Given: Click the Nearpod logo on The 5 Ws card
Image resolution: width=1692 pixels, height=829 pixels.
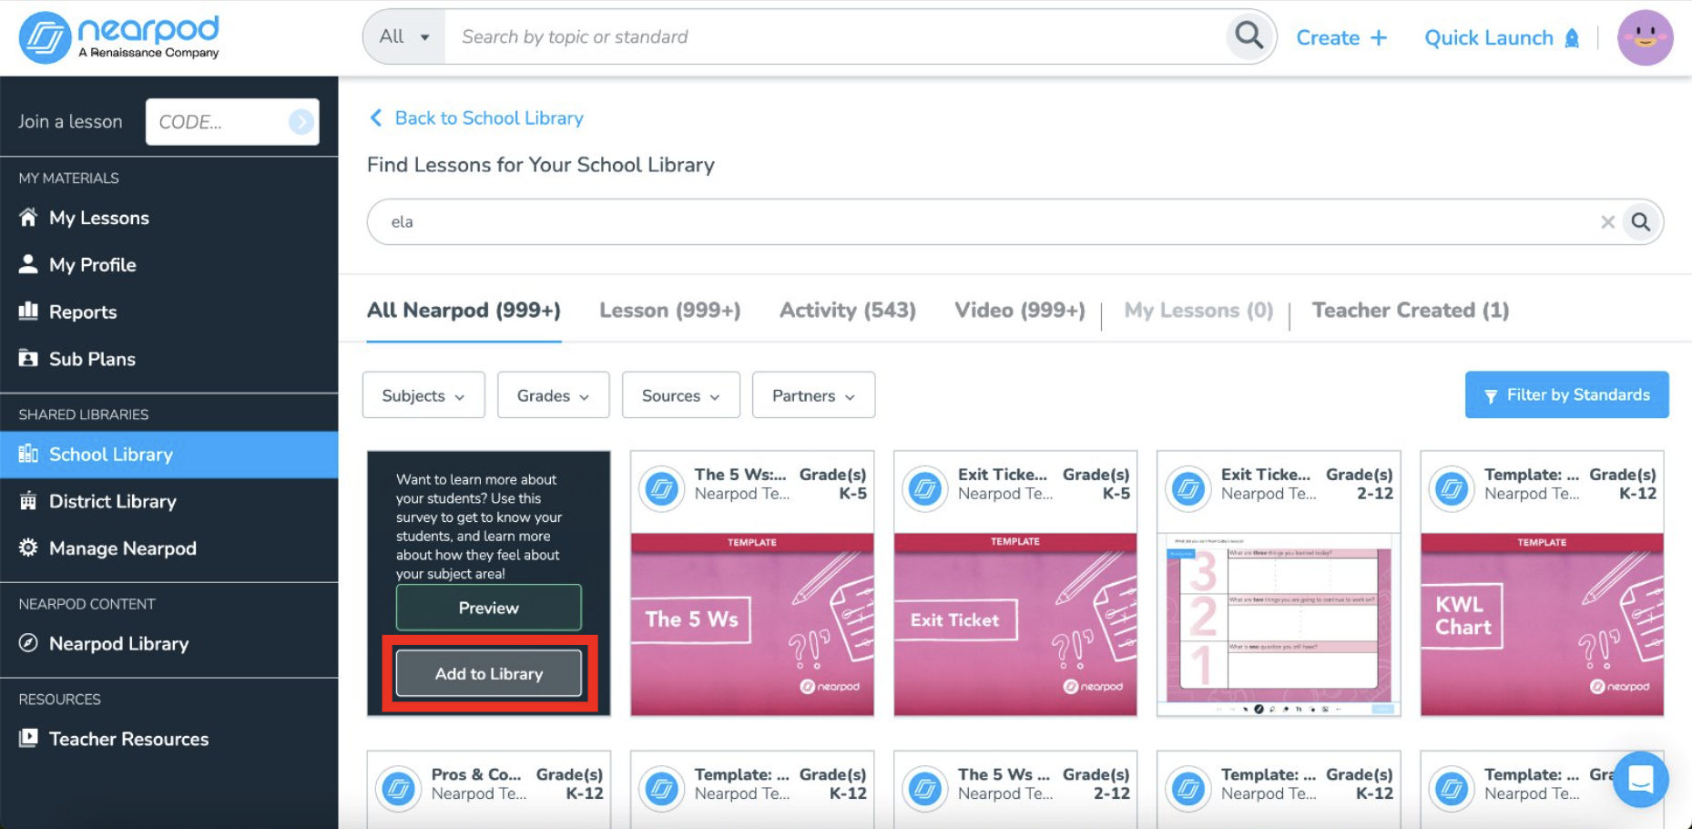Looking at the screenshot, I should click(x=662, y=489).
